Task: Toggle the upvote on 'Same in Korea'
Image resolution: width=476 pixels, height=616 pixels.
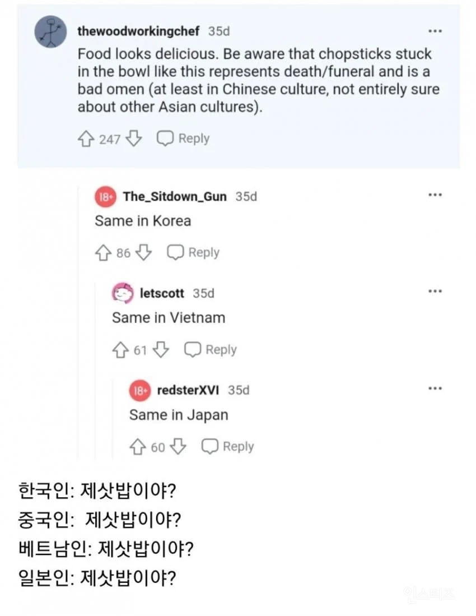Action: pos(103,252)
